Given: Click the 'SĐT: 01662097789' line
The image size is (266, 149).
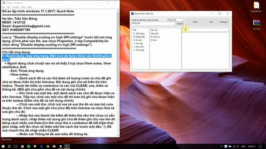Looking at the screenshot, I should (x=16, y=30).
